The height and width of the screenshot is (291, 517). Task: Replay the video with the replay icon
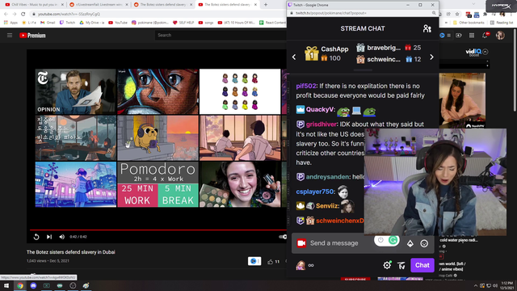(36, 237)
